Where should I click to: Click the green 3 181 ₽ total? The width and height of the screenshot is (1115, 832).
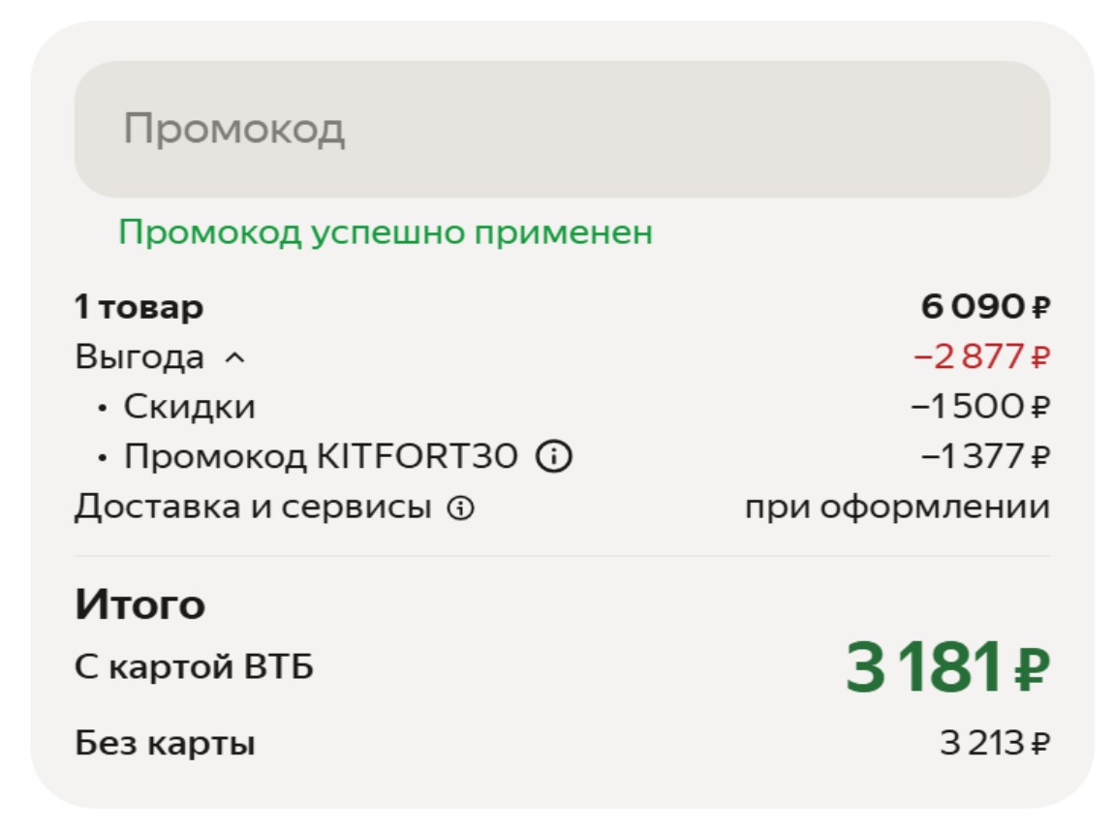946,667
